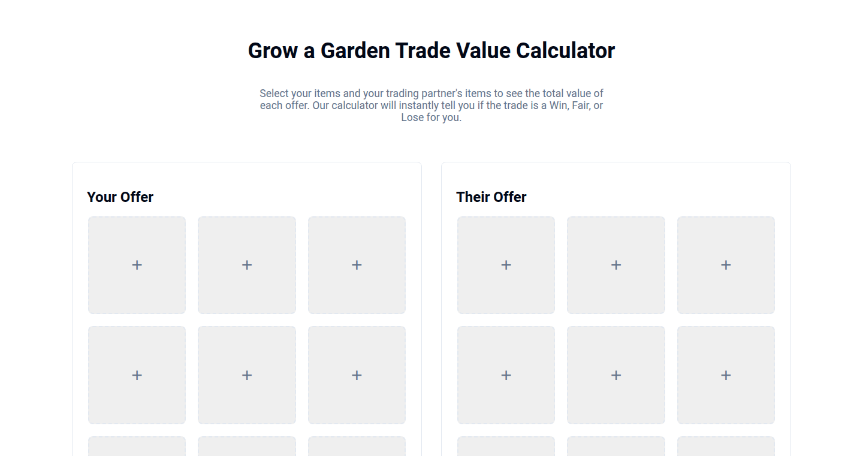Add item to Their Offer top-right slot
The width and height of the screenshot is (863, 456).
pos(726,265)
